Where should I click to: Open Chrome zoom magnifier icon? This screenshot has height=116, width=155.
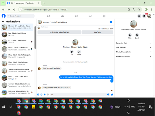tap(134, 10)
